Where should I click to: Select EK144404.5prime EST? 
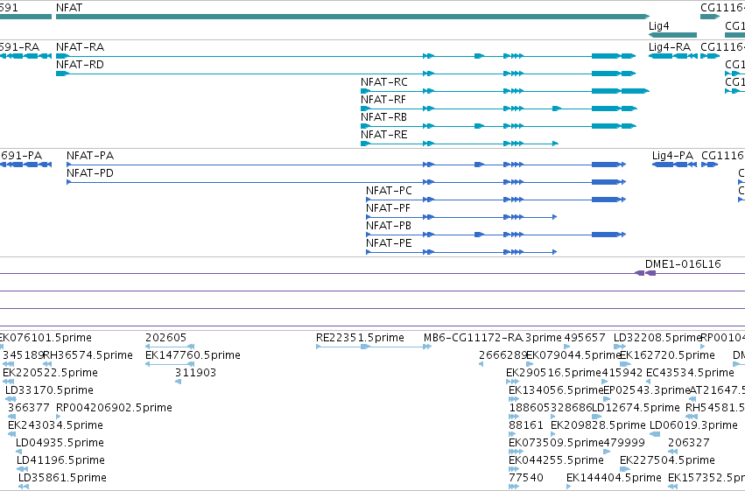point(614,478)
